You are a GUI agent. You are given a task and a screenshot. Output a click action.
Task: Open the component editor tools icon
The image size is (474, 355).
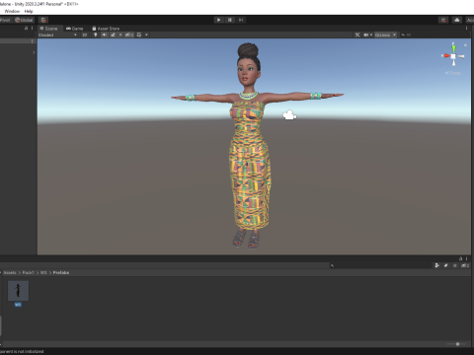click(357, 35)
